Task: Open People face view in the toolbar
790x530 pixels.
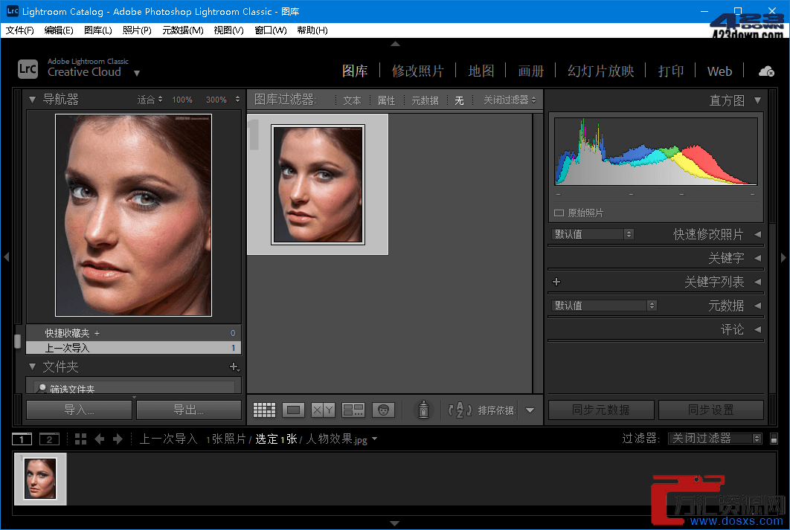Action: (383, 410)
